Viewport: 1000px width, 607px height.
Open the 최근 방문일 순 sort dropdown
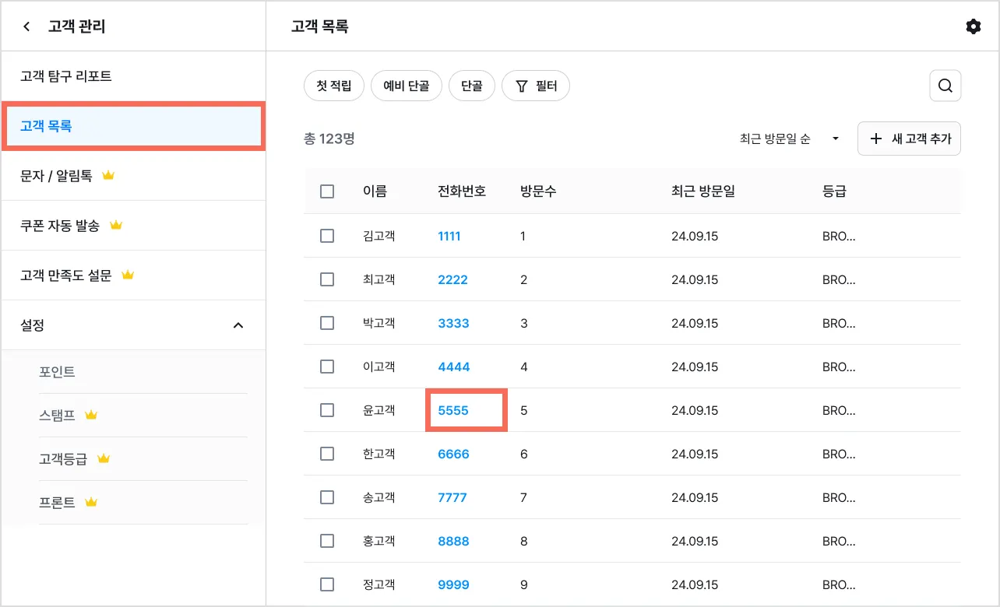[790, 139]
